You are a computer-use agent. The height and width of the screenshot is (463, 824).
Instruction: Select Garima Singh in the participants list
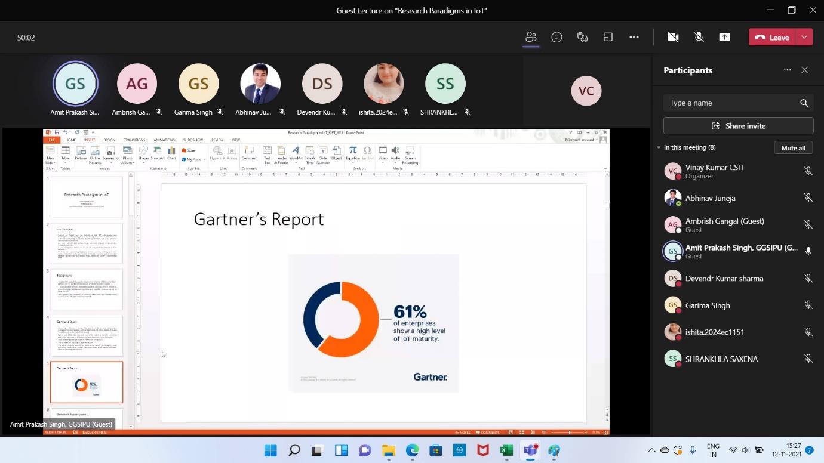pyautogui.click(x=708, y=305)
